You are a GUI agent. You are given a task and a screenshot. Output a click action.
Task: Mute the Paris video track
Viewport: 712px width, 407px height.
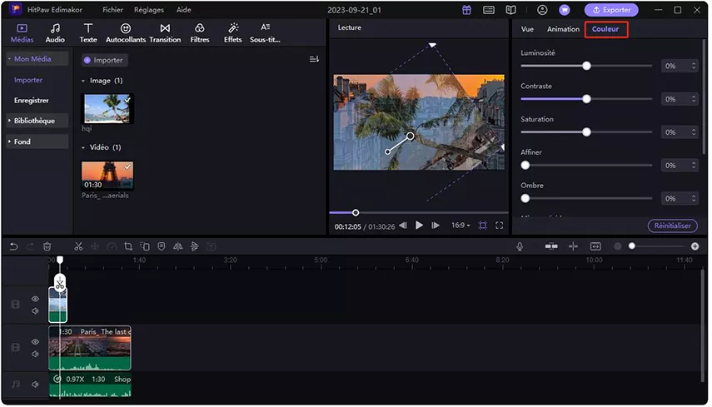coord(35,355)
